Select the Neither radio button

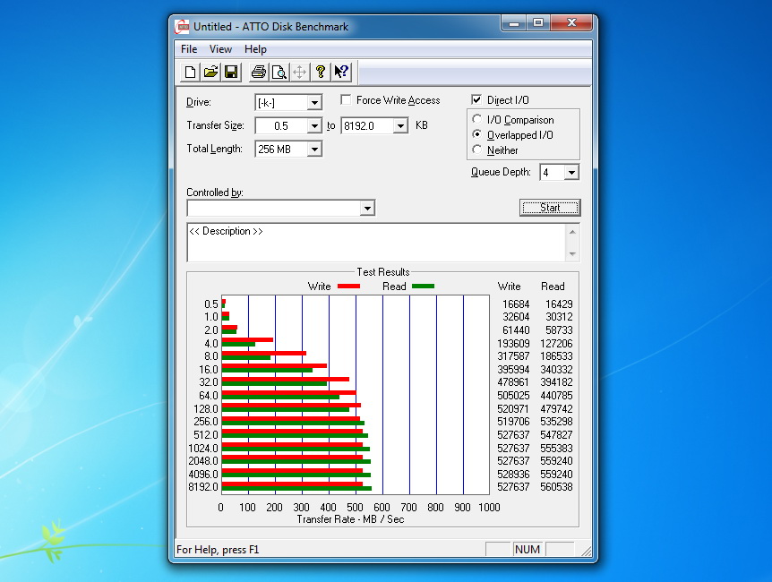pyautogui.click(x=477, y=150)
